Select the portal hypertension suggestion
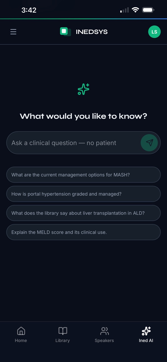 [83, 194]
